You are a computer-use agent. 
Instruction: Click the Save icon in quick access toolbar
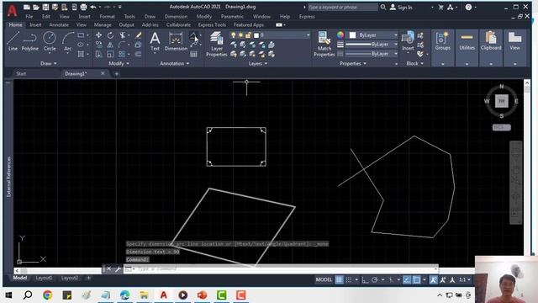45,7
